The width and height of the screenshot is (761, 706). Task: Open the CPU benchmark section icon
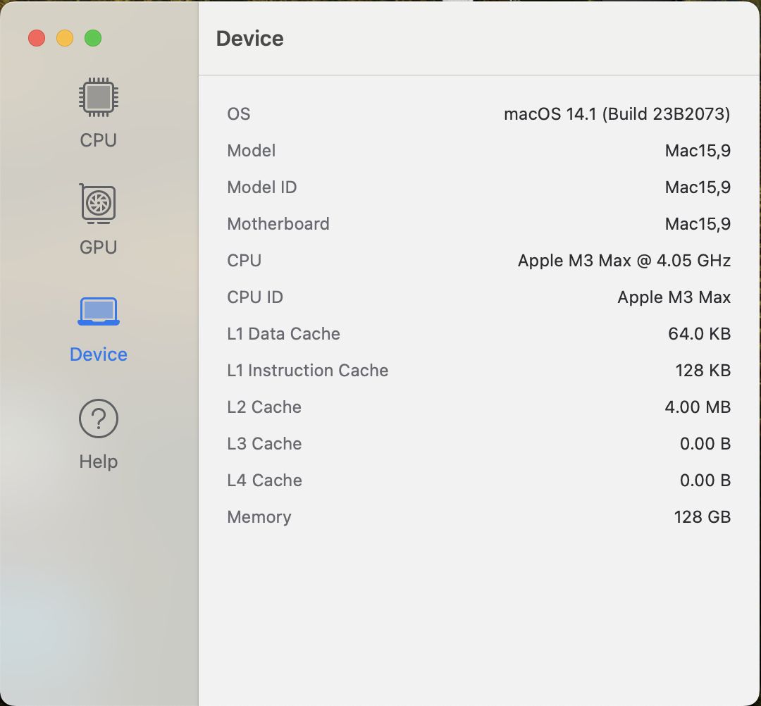point(99,98)
